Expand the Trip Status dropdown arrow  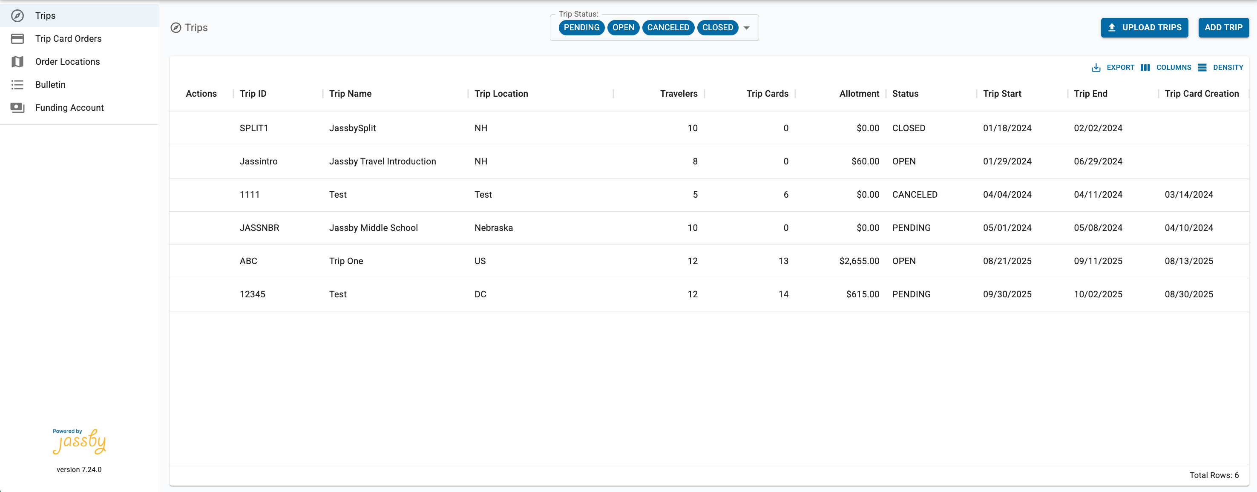pos(747,28)
